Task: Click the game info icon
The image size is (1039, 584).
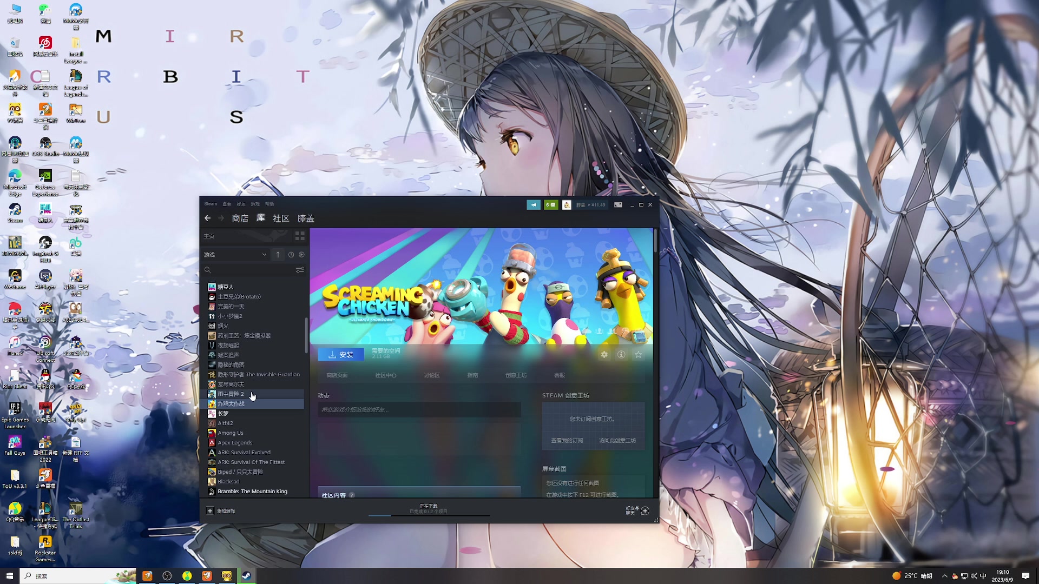Action: 621,355
